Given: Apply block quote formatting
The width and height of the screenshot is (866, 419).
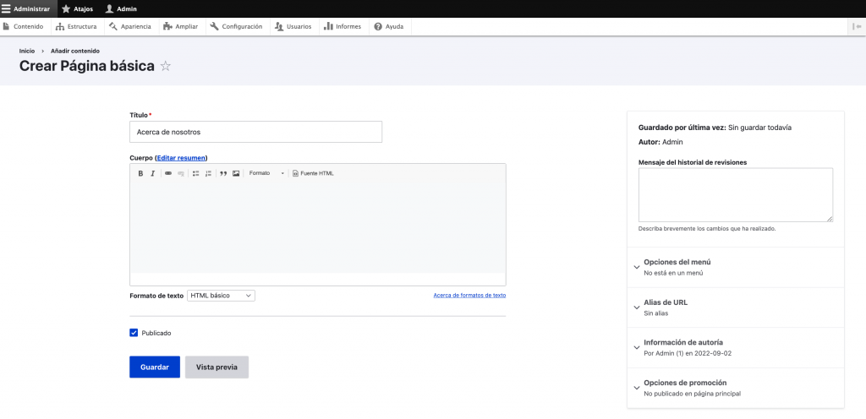Looking at the screenshot, I should coord(223,173).
